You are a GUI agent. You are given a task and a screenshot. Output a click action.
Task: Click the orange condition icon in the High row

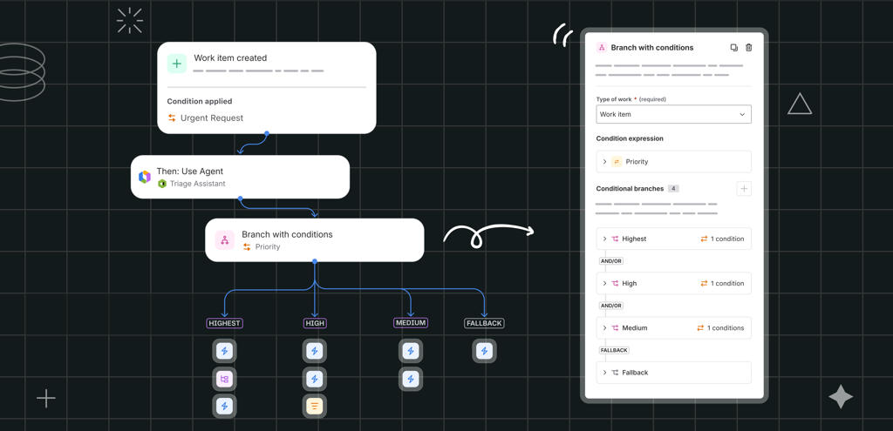(704, 283)
